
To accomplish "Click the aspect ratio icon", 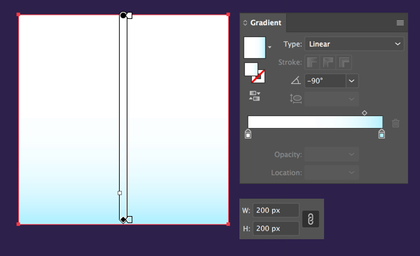I will 295,99.
